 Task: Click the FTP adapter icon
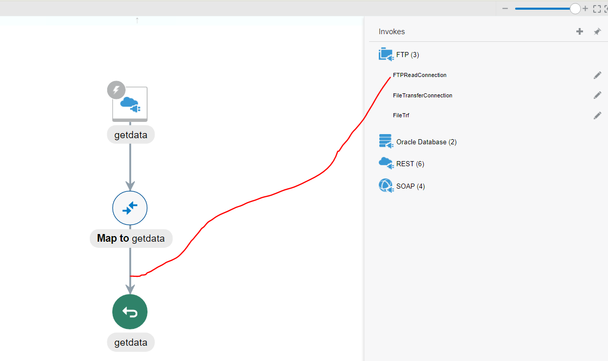(386, 54)
